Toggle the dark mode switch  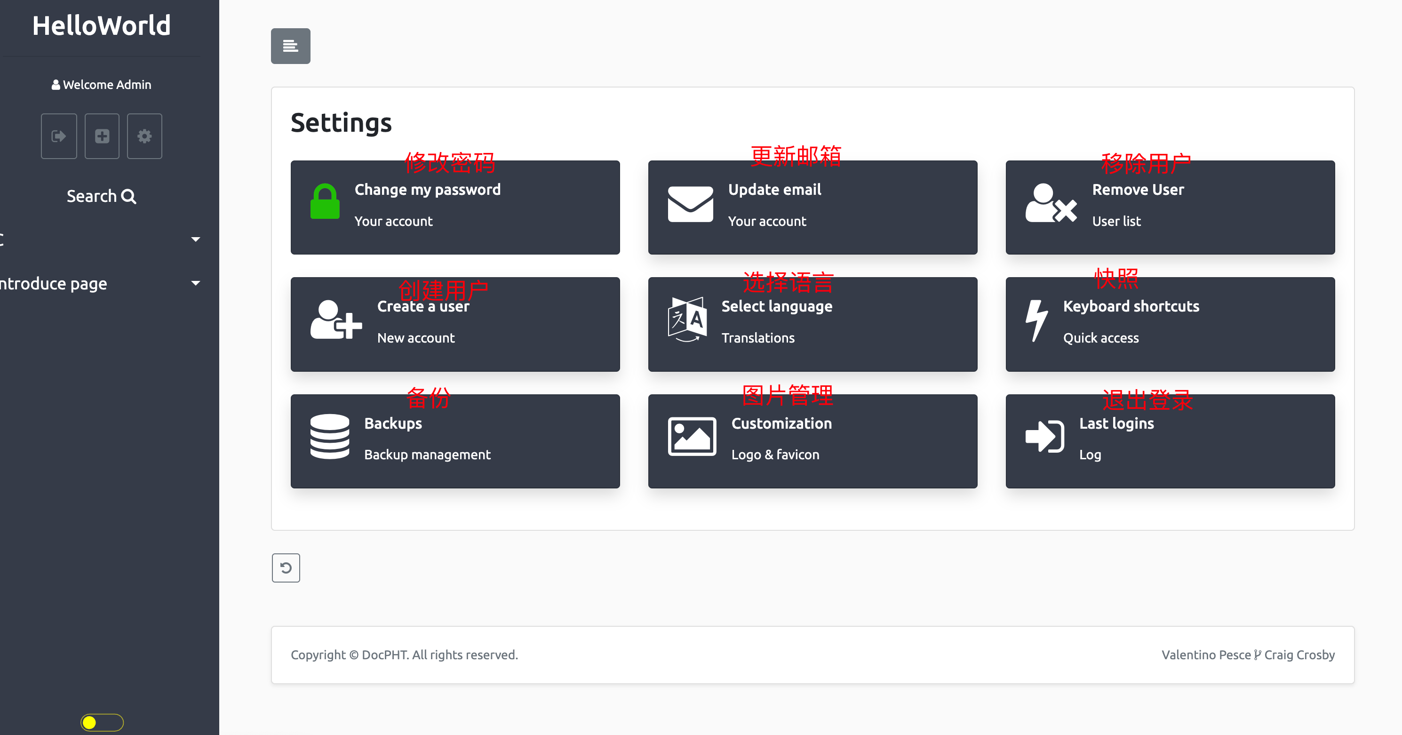(102, 722)
